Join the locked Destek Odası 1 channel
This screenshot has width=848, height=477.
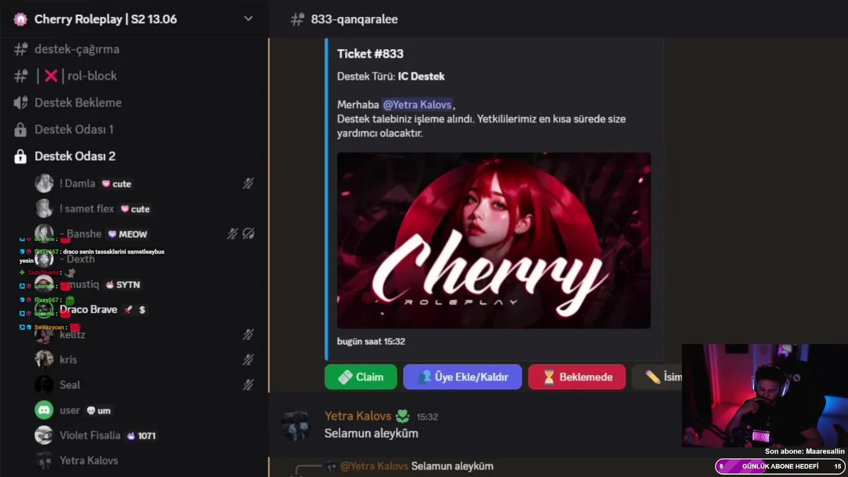pos(74,129)
